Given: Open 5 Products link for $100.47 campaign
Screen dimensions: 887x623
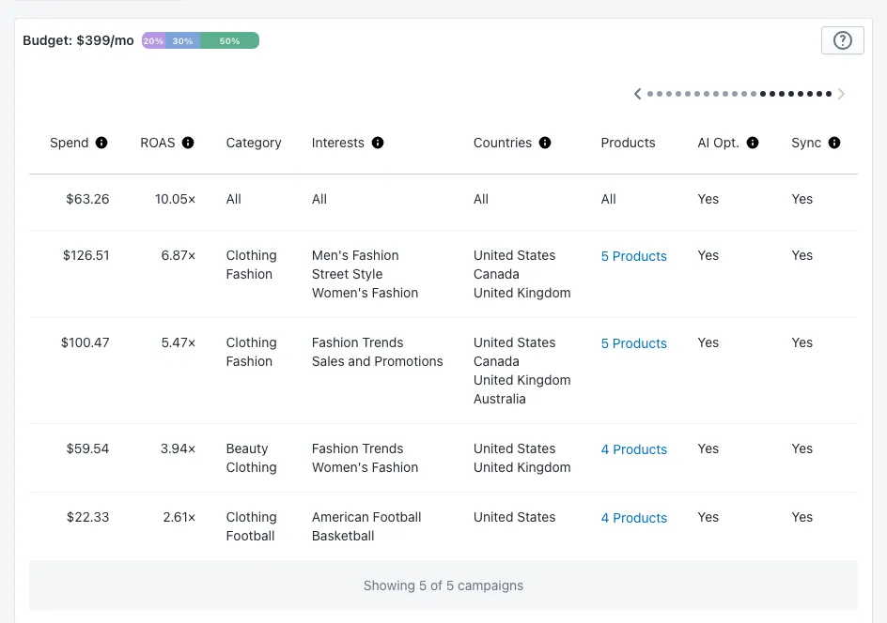Looking at the screenshot, I should [x=633, y=343].
